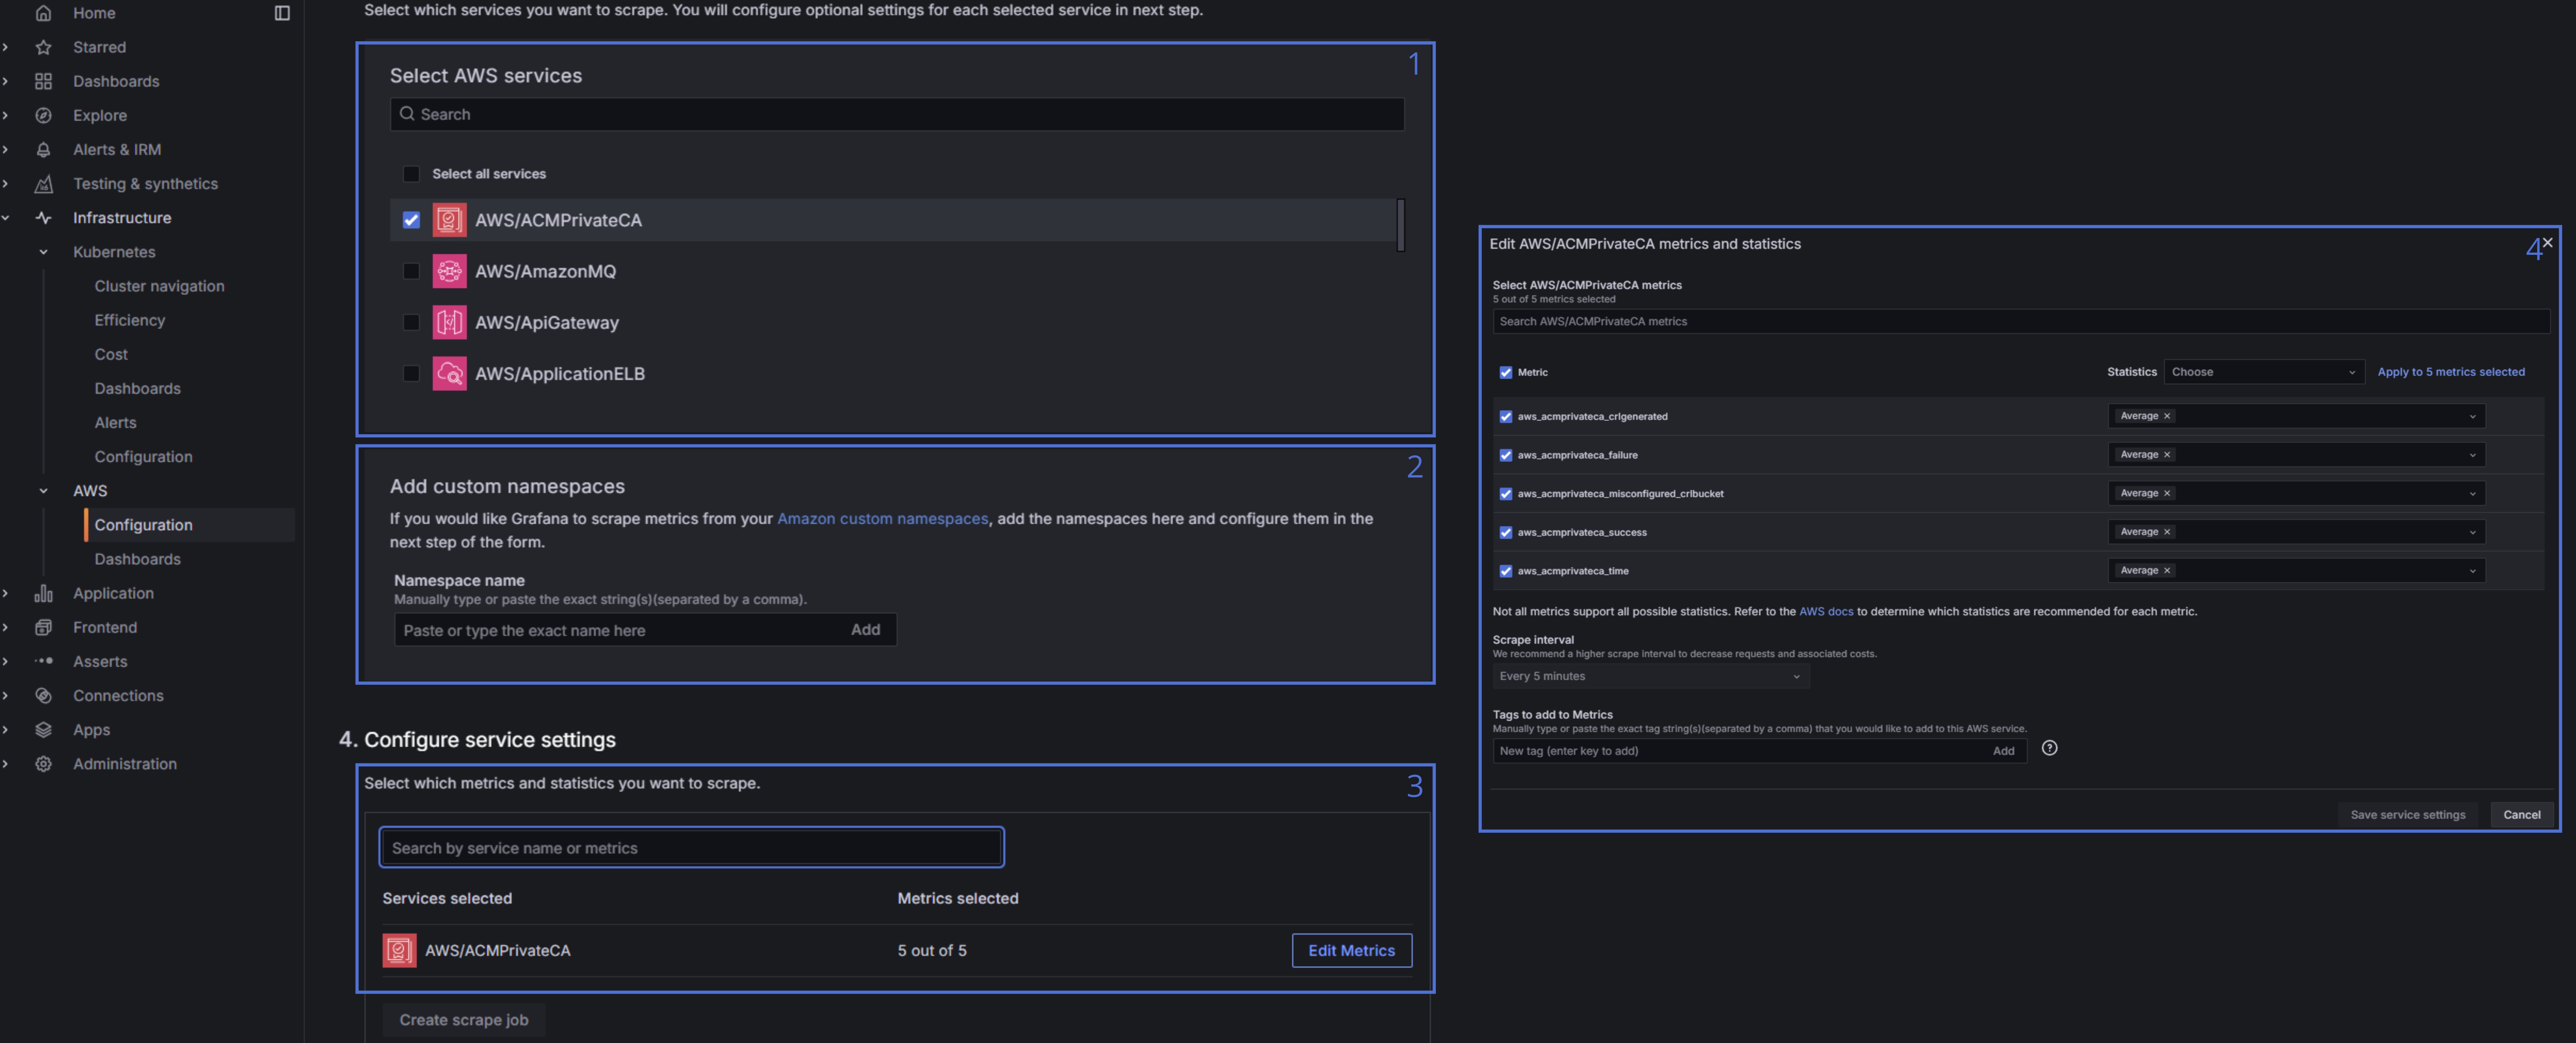This screenshot has width=2576, height=1043.
Task: Enable the Select all services checkbox
Action: click(x=411, y=173)
